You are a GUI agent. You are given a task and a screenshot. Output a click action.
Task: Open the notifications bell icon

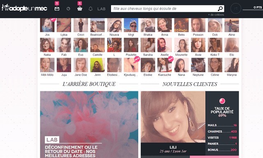(x=90, y=9)
